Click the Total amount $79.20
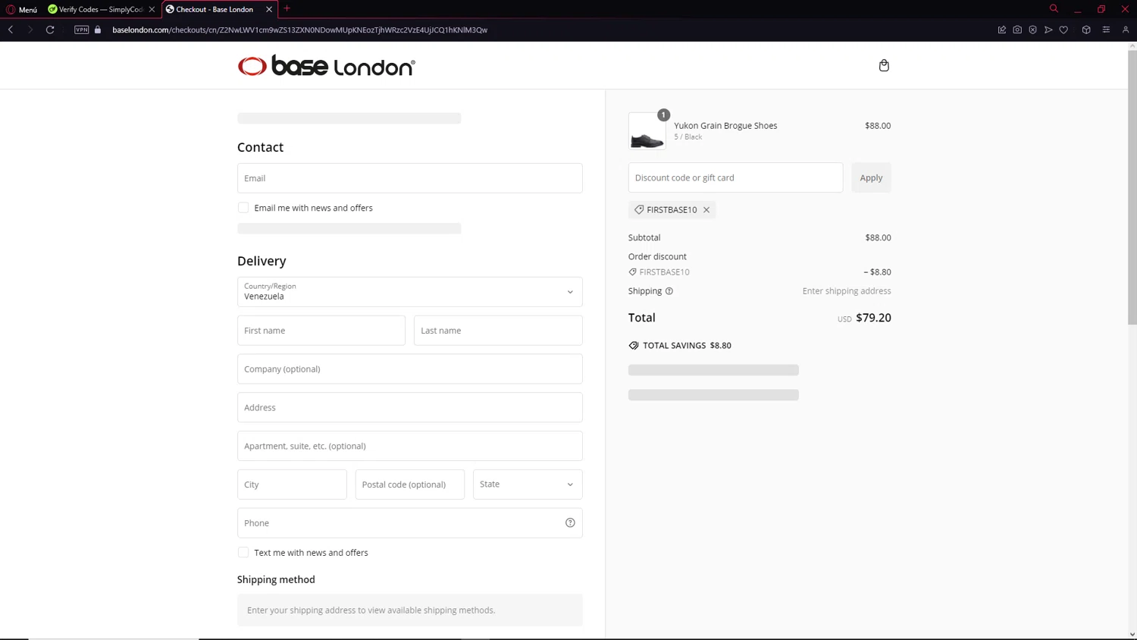The width and height of the screenshot is (1137, 640). pos(873,318)
